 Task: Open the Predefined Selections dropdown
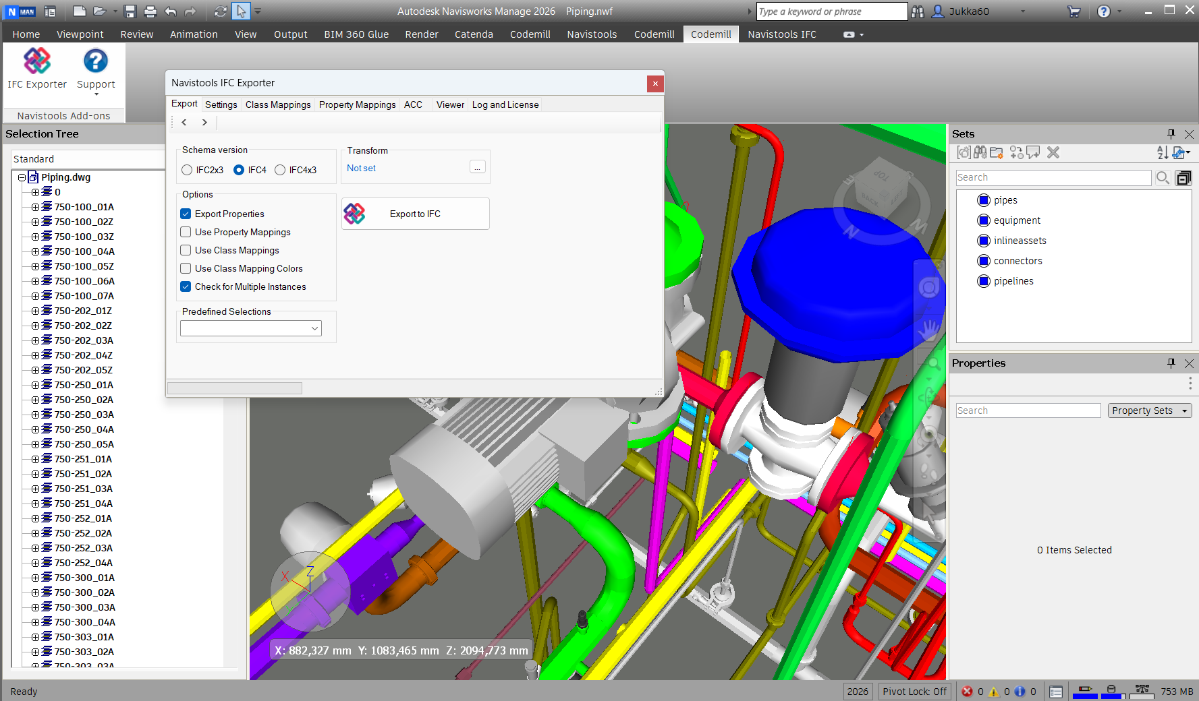[250, 328]
